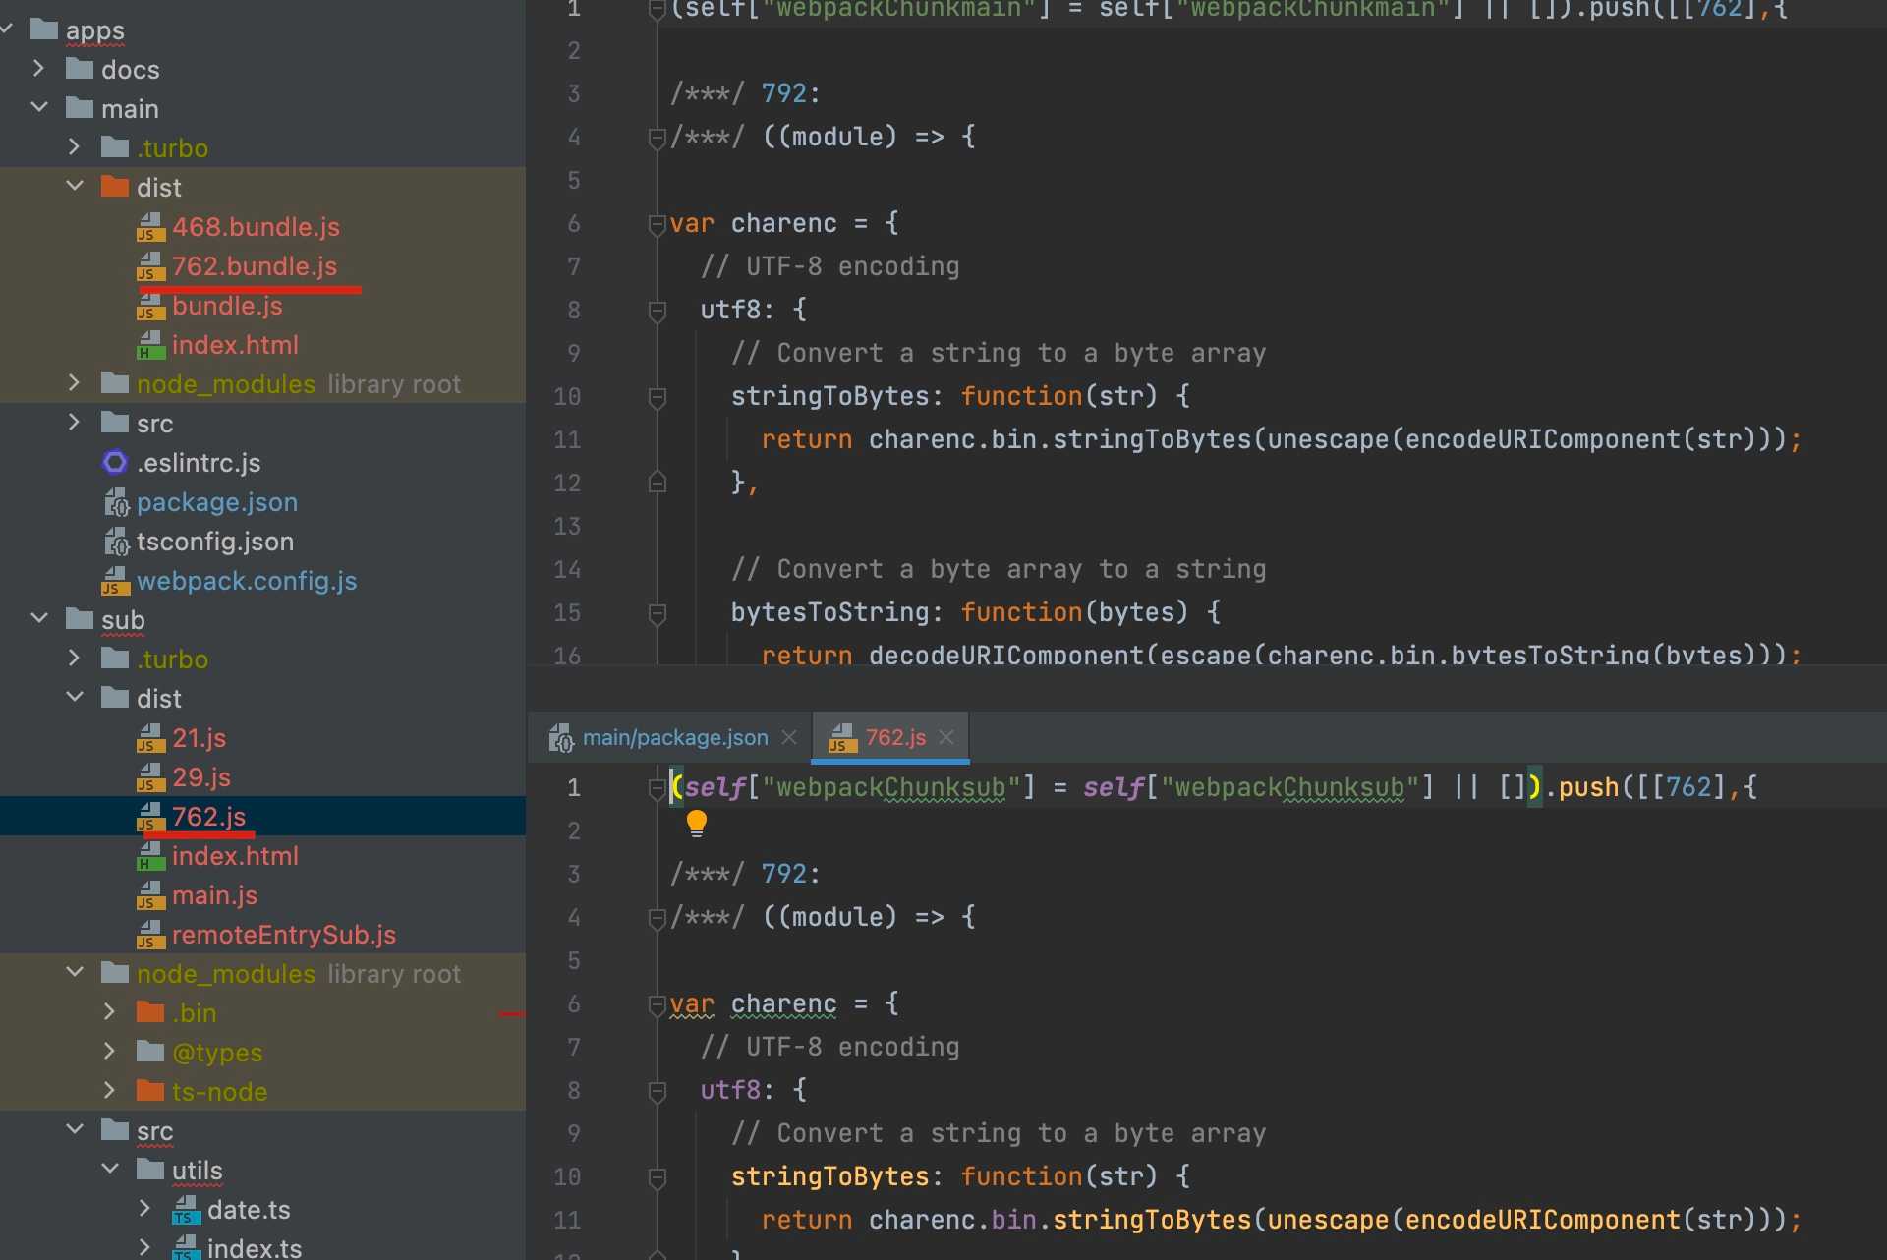Screen dimensions: 1887x1260
Task: Click the docs folder icon
Action: (x=80, y=69)
